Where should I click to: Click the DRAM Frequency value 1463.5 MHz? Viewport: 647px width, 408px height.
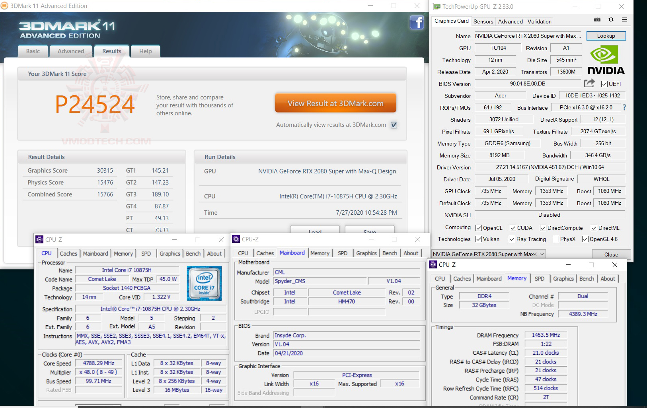[546, 335]
